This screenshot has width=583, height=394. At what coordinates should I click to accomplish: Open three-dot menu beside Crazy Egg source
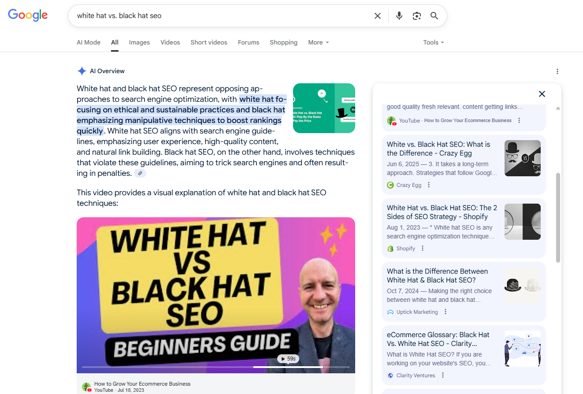tap(429, 185)
